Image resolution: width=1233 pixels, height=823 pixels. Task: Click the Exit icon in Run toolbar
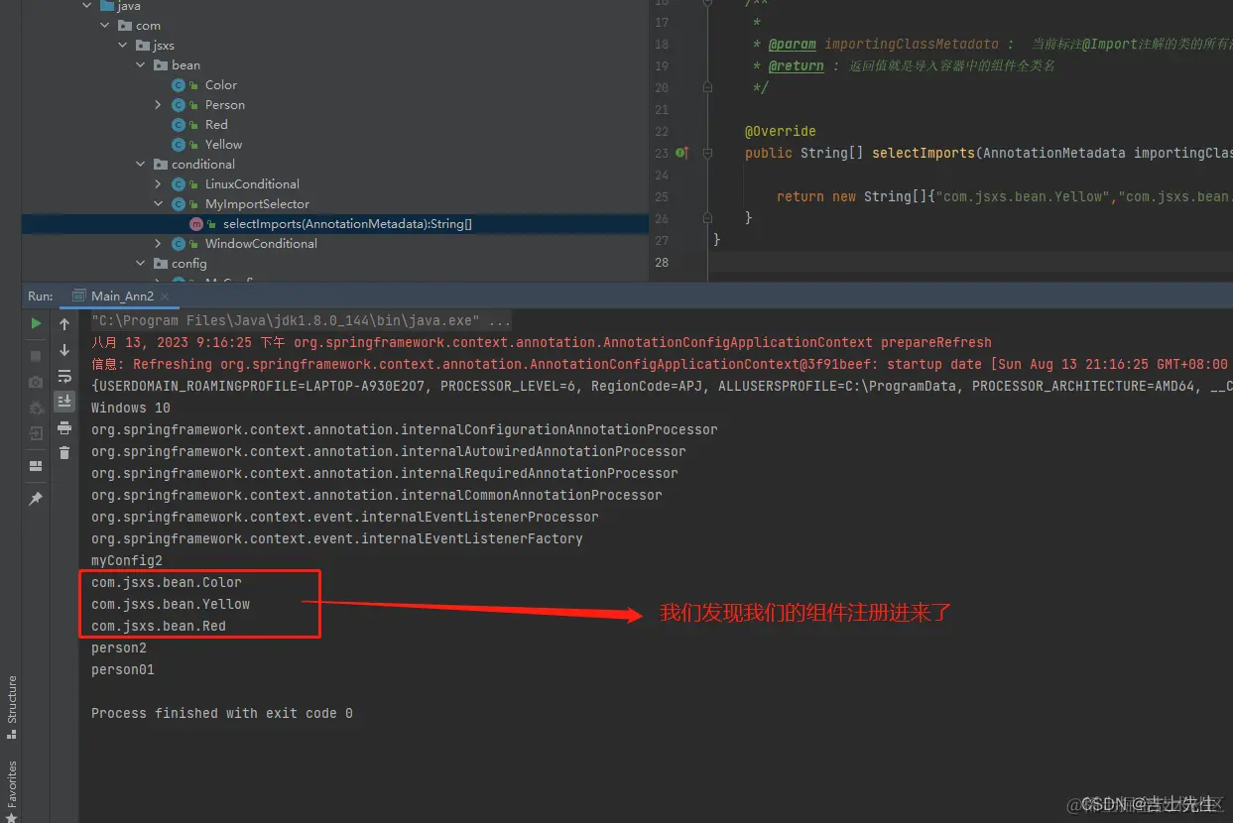[36, 433]
